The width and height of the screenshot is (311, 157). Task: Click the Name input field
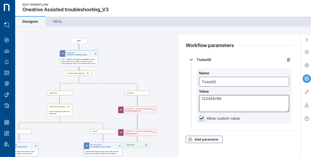pos(244,82)
